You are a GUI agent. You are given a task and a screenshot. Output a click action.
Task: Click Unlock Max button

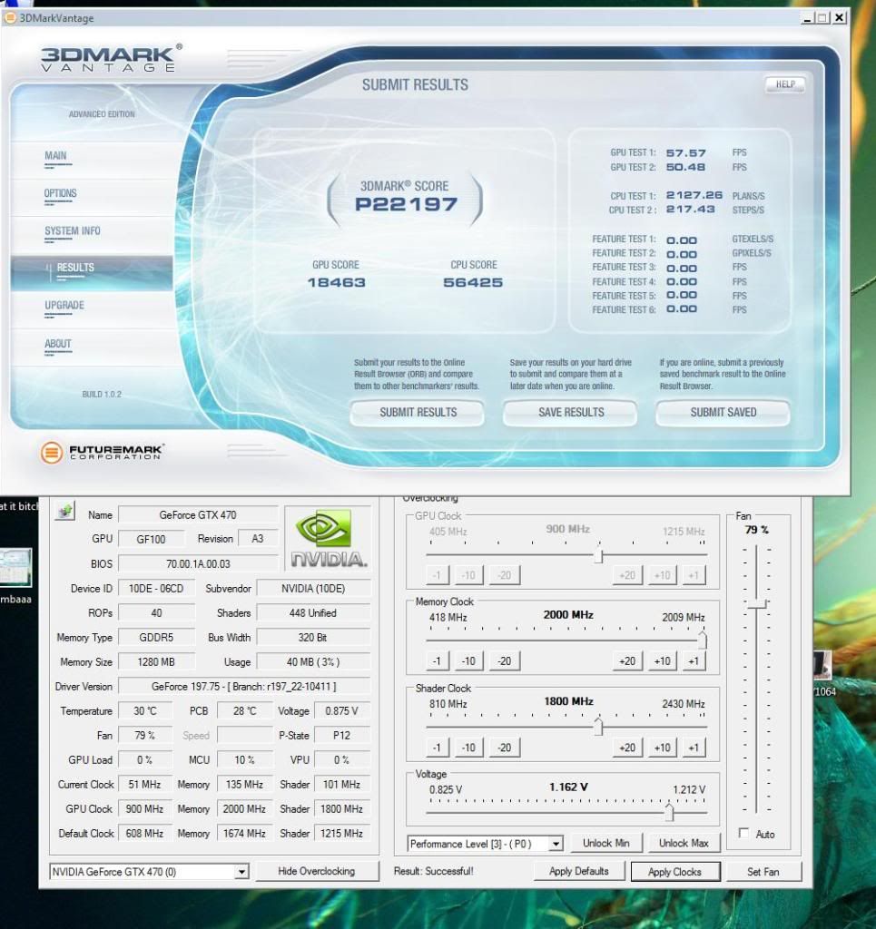coord(684,843)
